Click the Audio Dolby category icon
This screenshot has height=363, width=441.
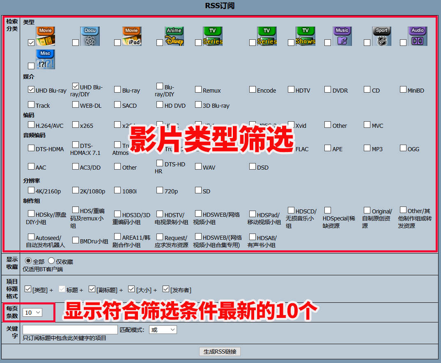tap(417, 36)
